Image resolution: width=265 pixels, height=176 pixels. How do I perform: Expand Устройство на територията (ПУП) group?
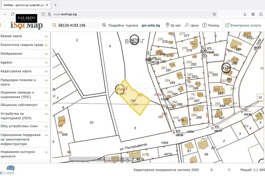(x=25, y=116)
